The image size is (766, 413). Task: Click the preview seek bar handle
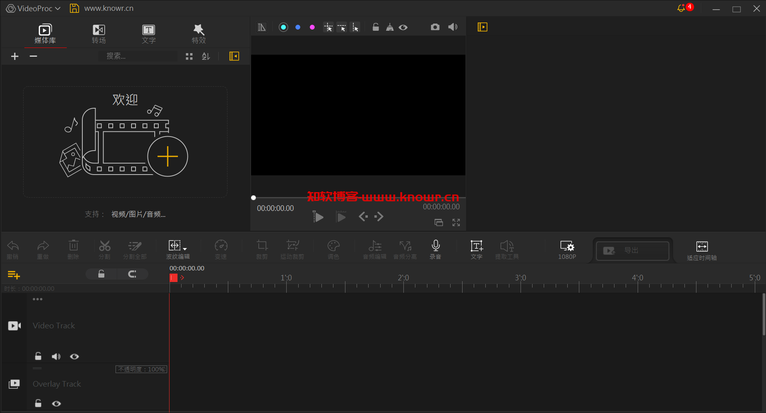pos(253,198)
